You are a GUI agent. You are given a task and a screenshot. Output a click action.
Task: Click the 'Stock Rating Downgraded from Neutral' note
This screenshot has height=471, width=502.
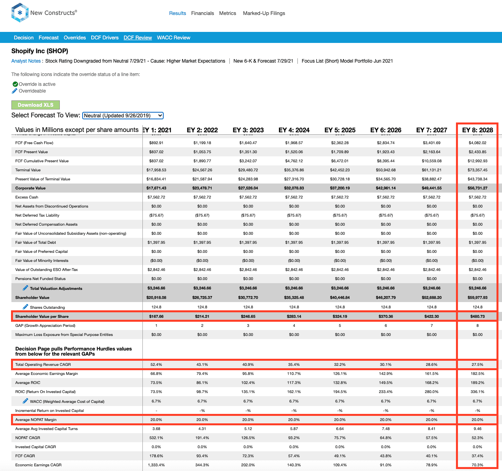(x=135, y=61)
